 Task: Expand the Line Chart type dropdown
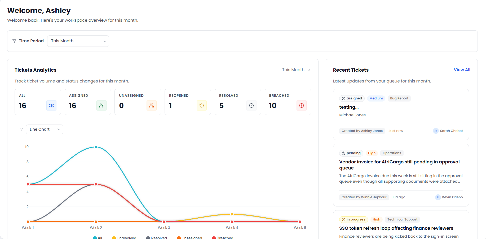click(45, 129)
